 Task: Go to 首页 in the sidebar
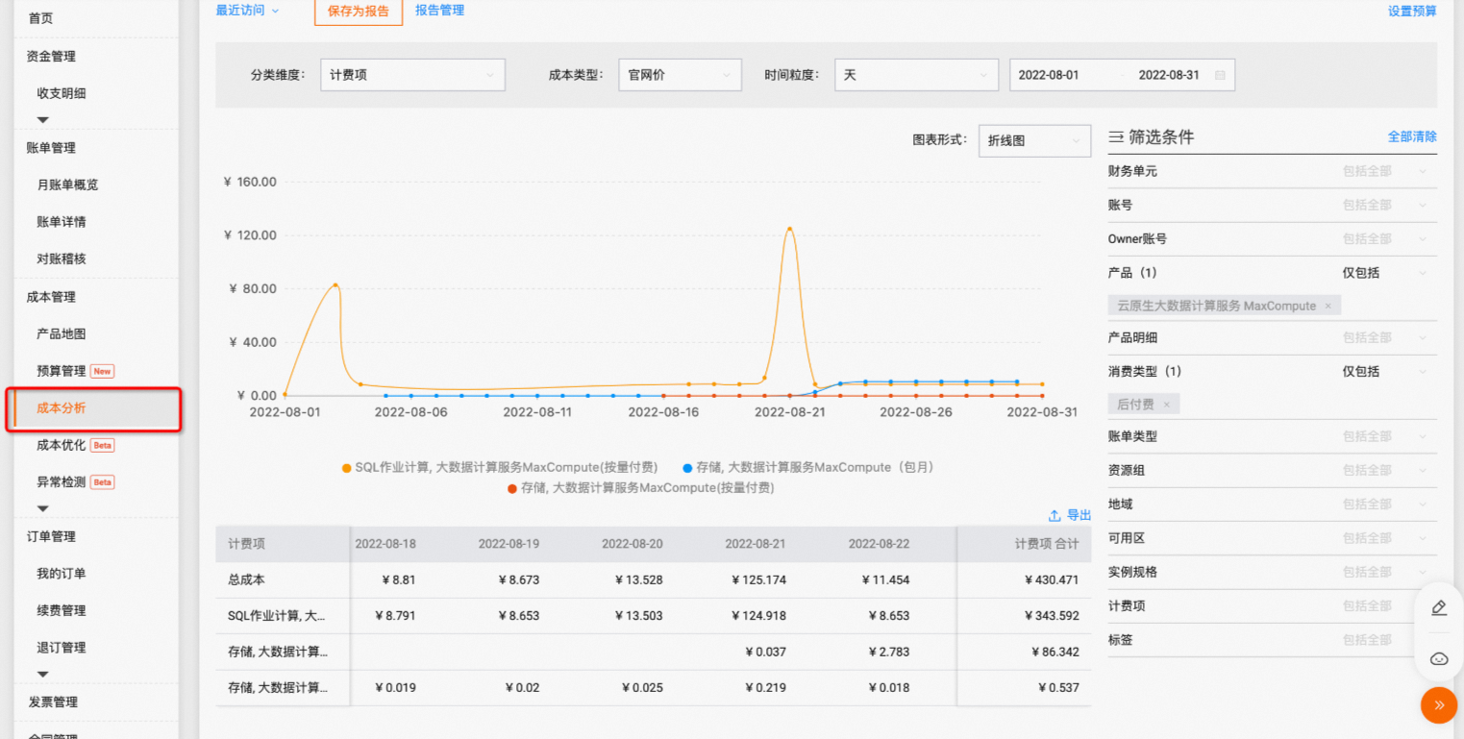coord(41,18)
